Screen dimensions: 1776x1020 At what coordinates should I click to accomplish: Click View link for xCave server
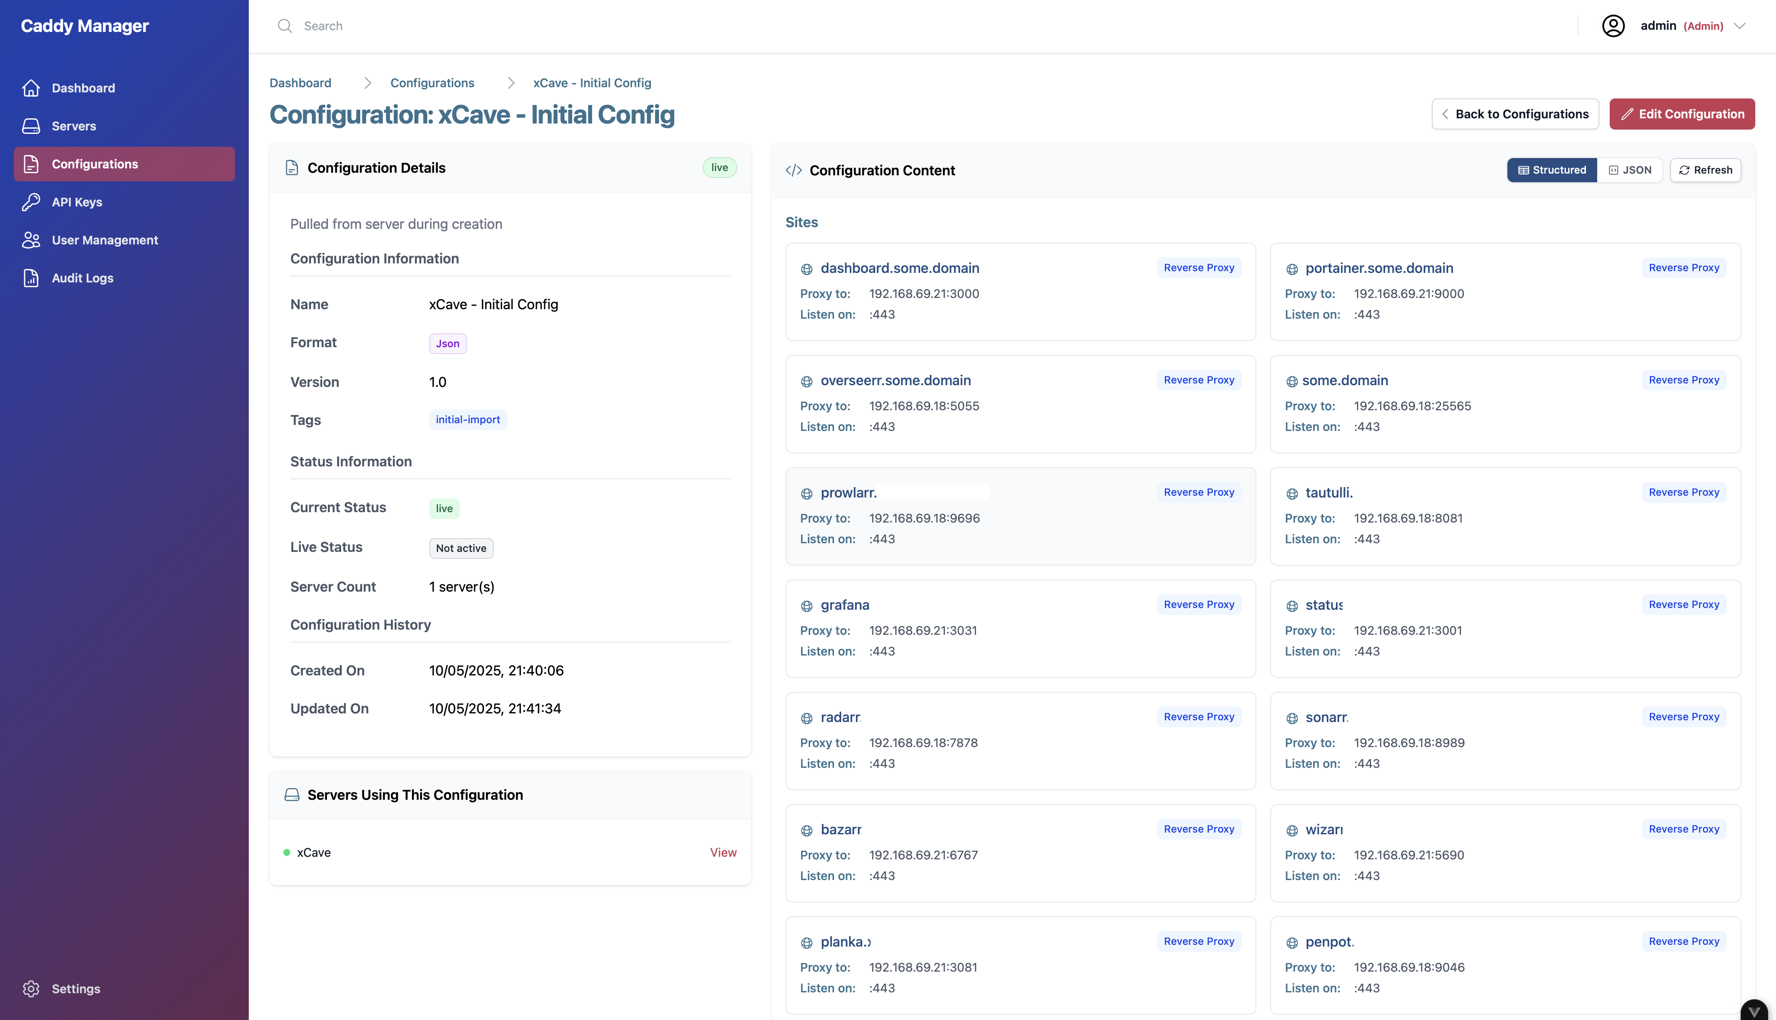[x=723, y=852]
